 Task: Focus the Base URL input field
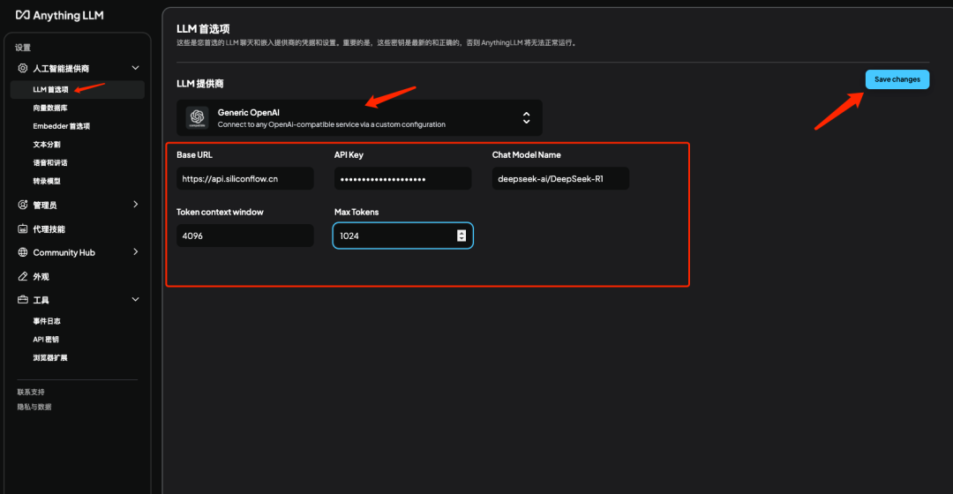[245, 179]
